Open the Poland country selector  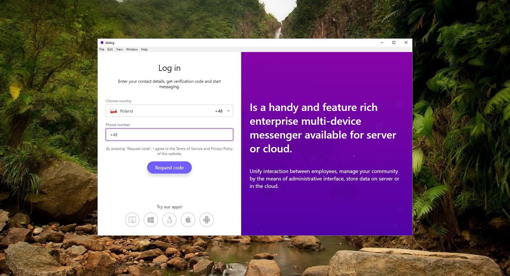pyautogui.click(x=169, y=111)
